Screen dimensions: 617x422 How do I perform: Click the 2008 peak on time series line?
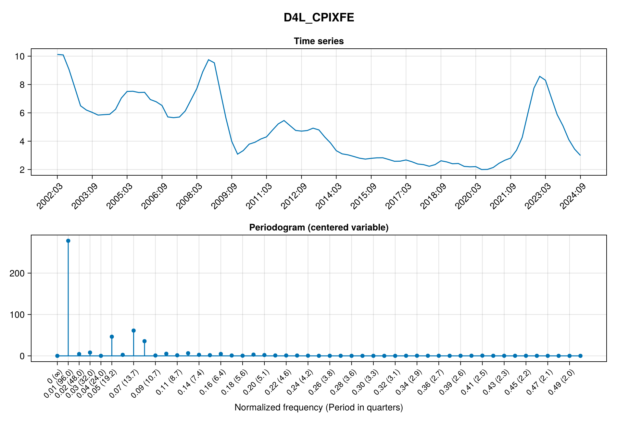[x=208, y=60]
